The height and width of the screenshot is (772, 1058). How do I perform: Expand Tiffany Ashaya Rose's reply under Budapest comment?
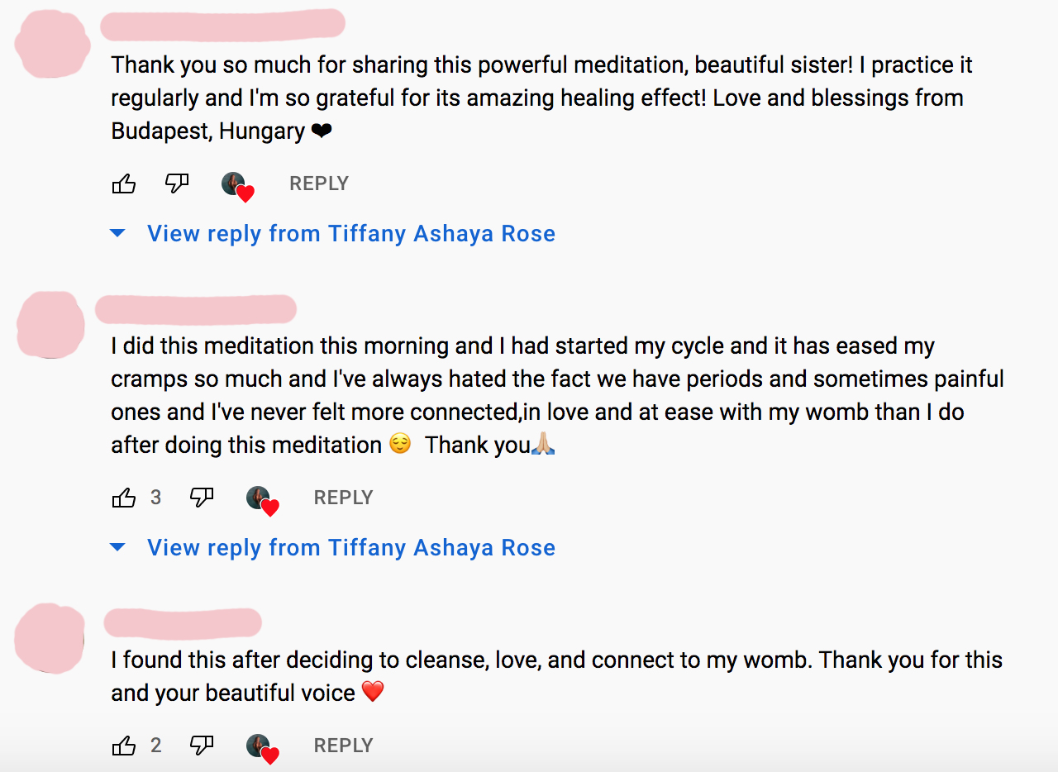(x=350, y=234)
